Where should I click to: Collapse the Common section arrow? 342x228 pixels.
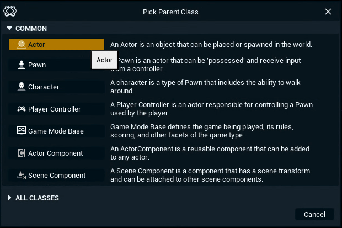pyautogui.click(x=9, y=28)
